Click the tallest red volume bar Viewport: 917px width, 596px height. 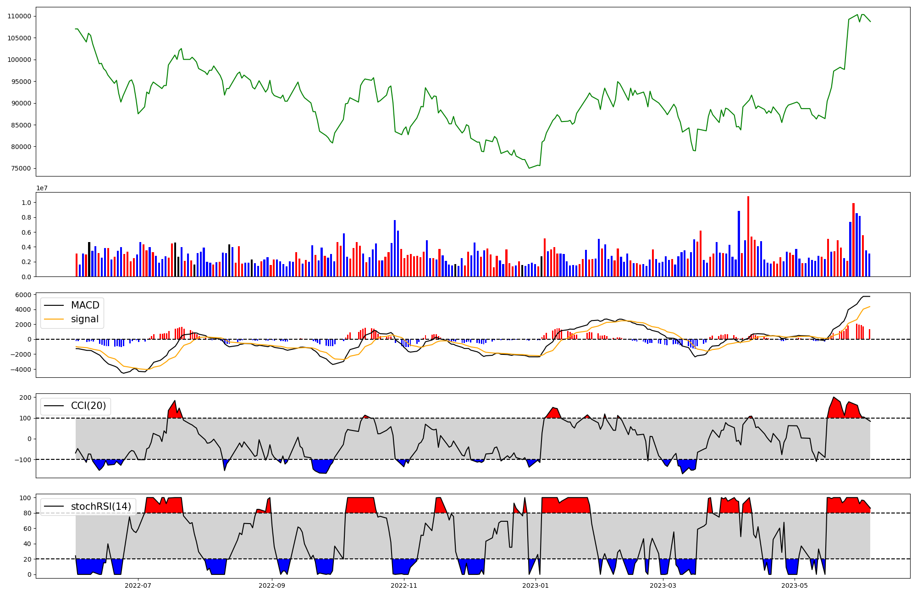(748, 237)
